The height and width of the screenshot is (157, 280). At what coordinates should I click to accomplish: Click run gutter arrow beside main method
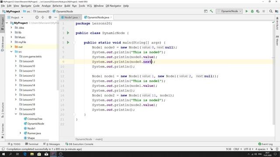[x=68, y=43]
